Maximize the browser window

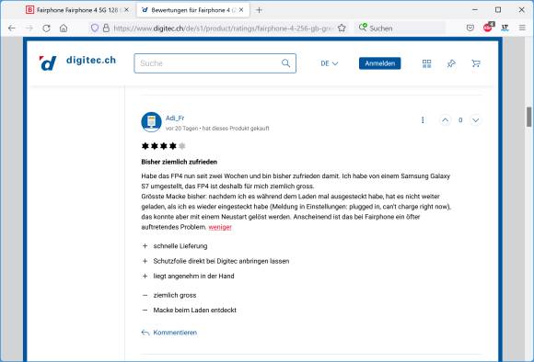coord(498,10)
